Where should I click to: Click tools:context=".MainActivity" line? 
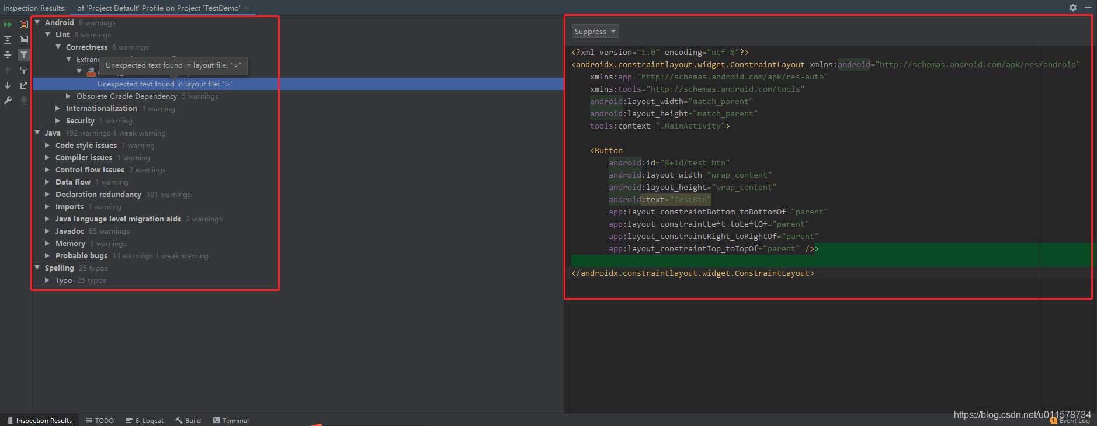[x=660, y=126]
